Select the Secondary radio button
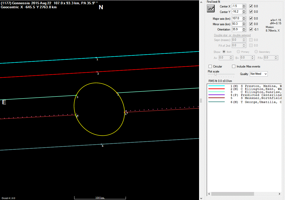 click(256, 52)
